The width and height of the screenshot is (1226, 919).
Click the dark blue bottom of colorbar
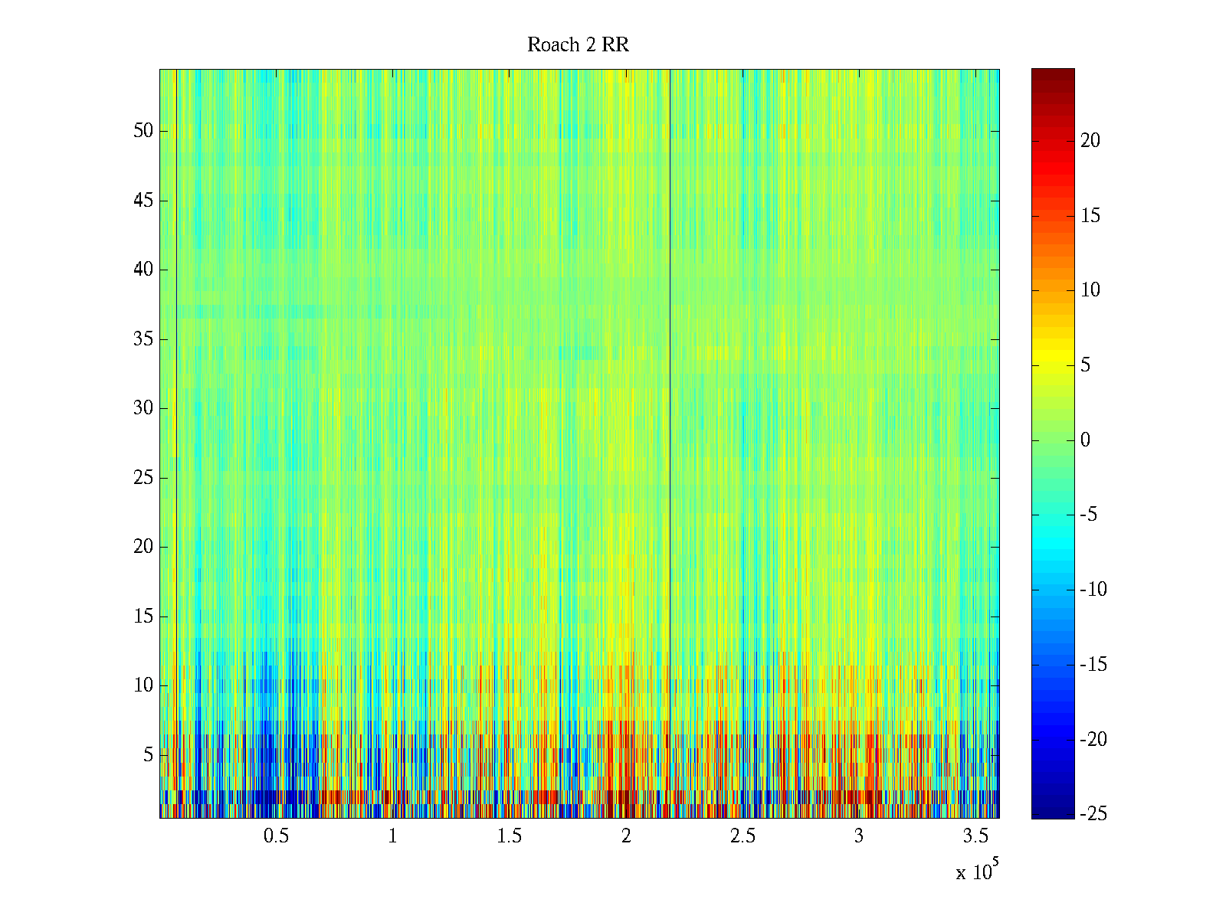click(1052, 812)
